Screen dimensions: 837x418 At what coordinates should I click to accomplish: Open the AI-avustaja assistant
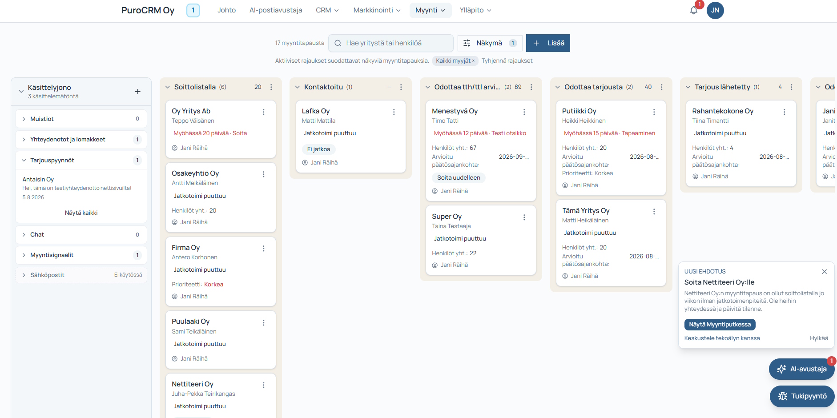tap(802, 369)
